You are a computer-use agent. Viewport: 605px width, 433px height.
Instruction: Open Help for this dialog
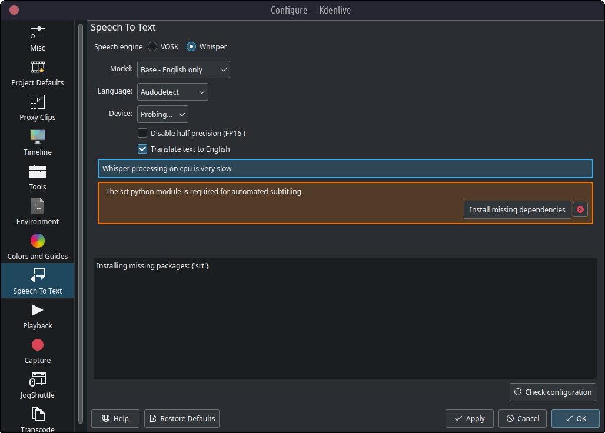click(x=115, y=419)
